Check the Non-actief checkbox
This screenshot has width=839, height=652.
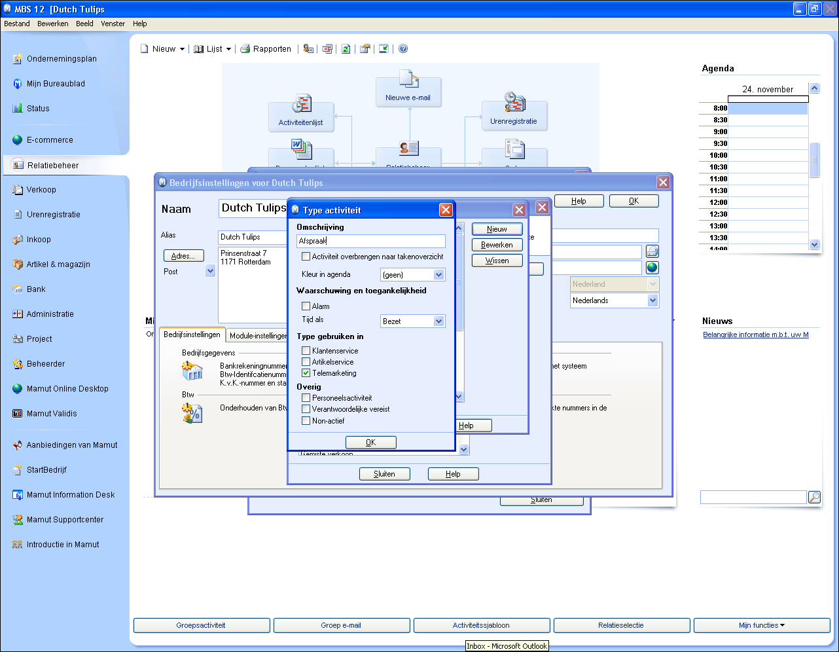click(306, 420)
